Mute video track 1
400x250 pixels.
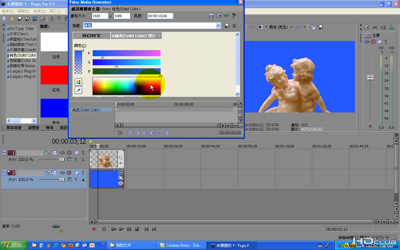click(x=77, y=153)
